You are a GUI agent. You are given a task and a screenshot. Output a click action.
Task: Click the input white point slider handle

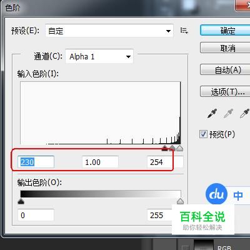[179, 148]
